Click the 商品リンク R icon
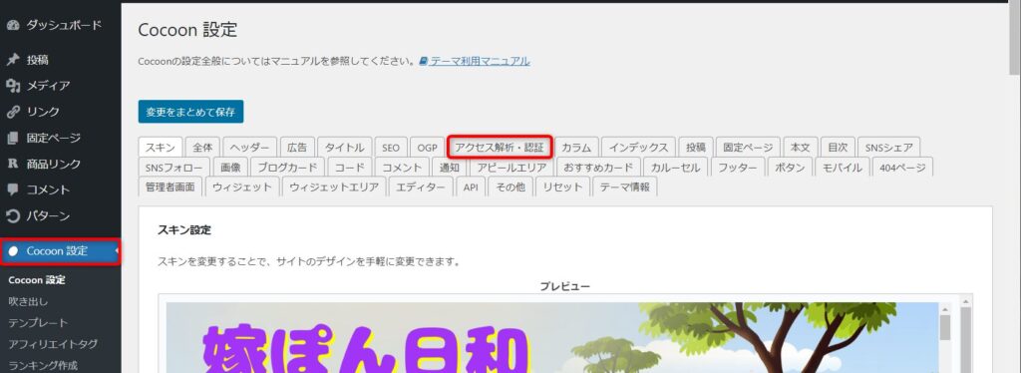Screen dimensions: 1021x373 click(x=13, y=164)
